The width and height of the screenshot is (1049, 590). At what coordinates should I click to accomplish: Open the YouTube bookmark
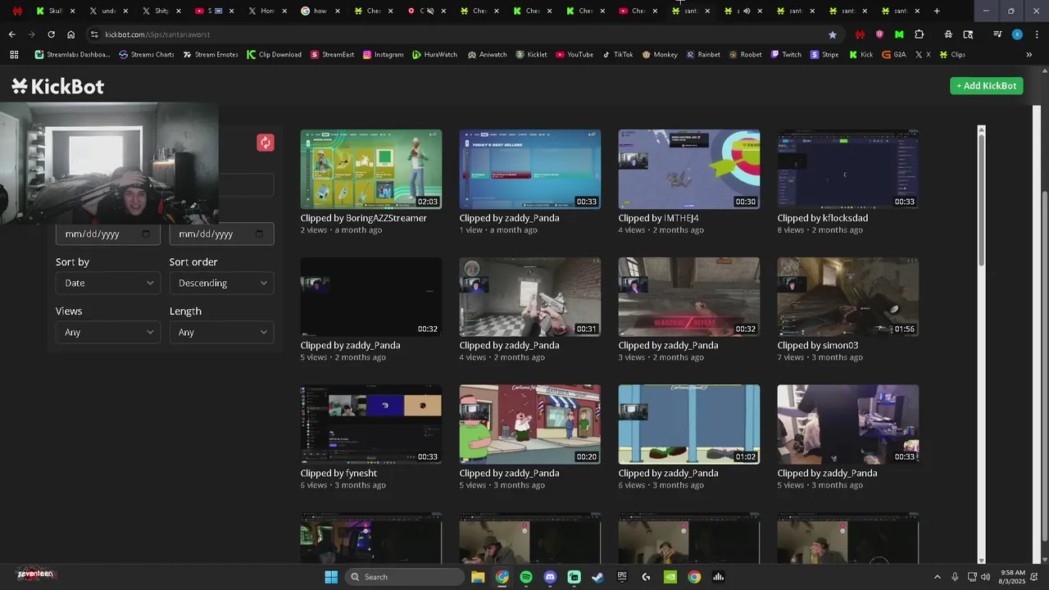pyautogui.click(x=574, y=54)
